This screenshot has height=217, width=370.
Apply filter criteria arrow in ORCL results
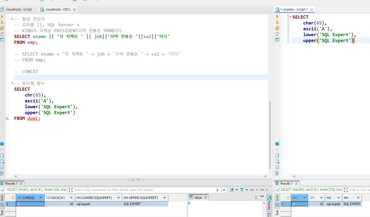pyautogui.click(x=218, y=190)
